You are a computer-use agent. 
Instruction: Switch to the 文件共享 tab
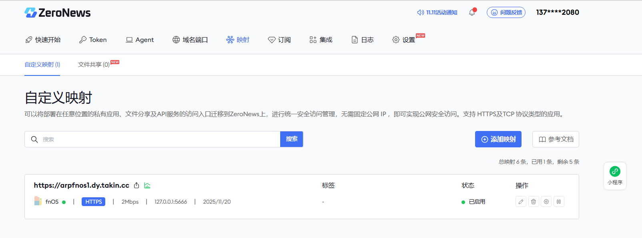[x=94, y=65]
